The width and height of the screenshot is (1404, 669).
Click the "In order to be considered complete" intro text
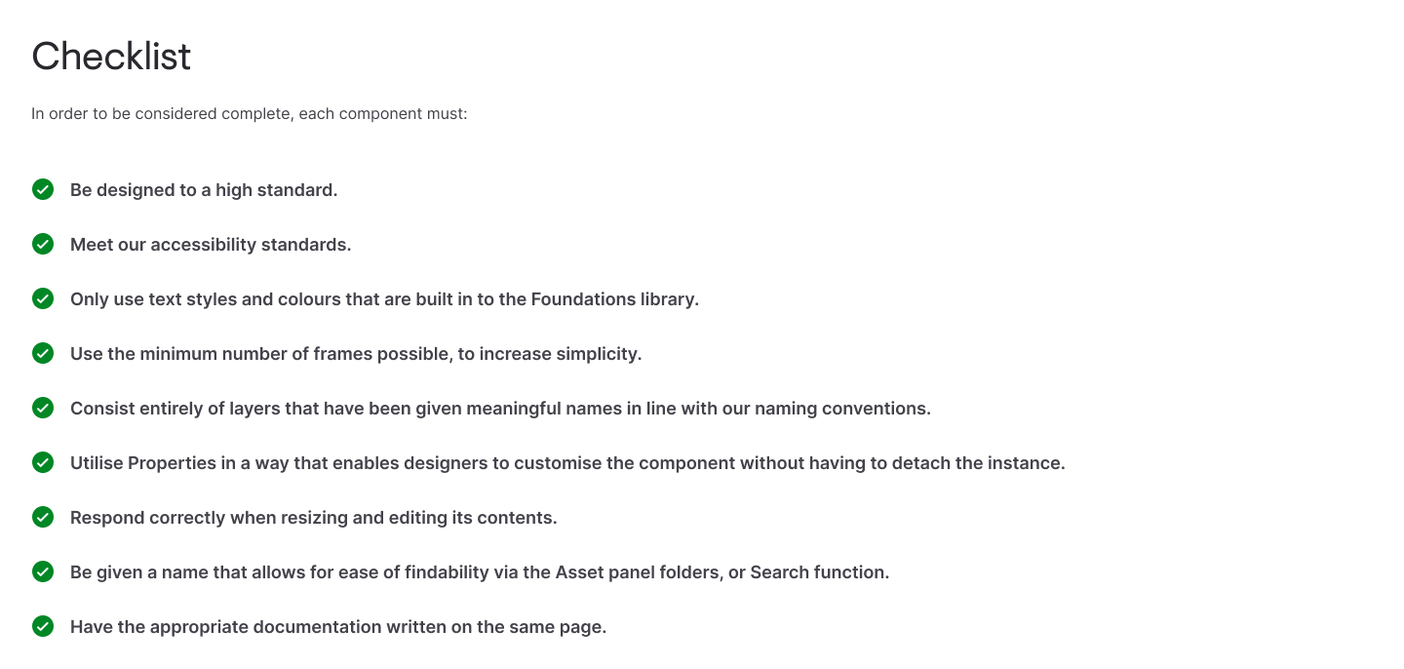click(250, 114)
